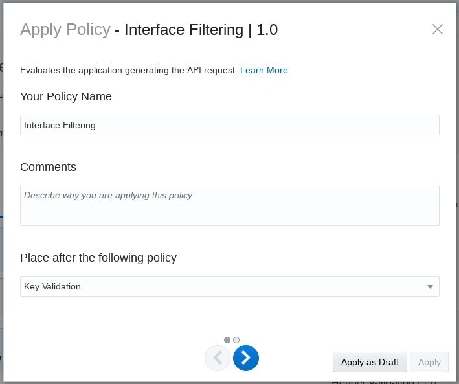This screenshot has height=384, width=459.
Task: Expand the Key Validation dropdown arrow
Action: pyautogui.click(x=430, y=287)
